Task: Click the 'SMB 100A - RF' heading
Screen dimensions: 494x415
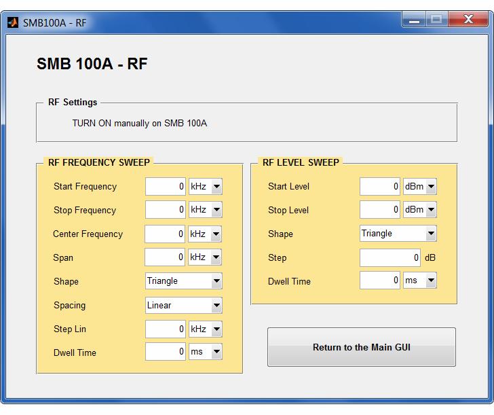Action: [92, 64]
